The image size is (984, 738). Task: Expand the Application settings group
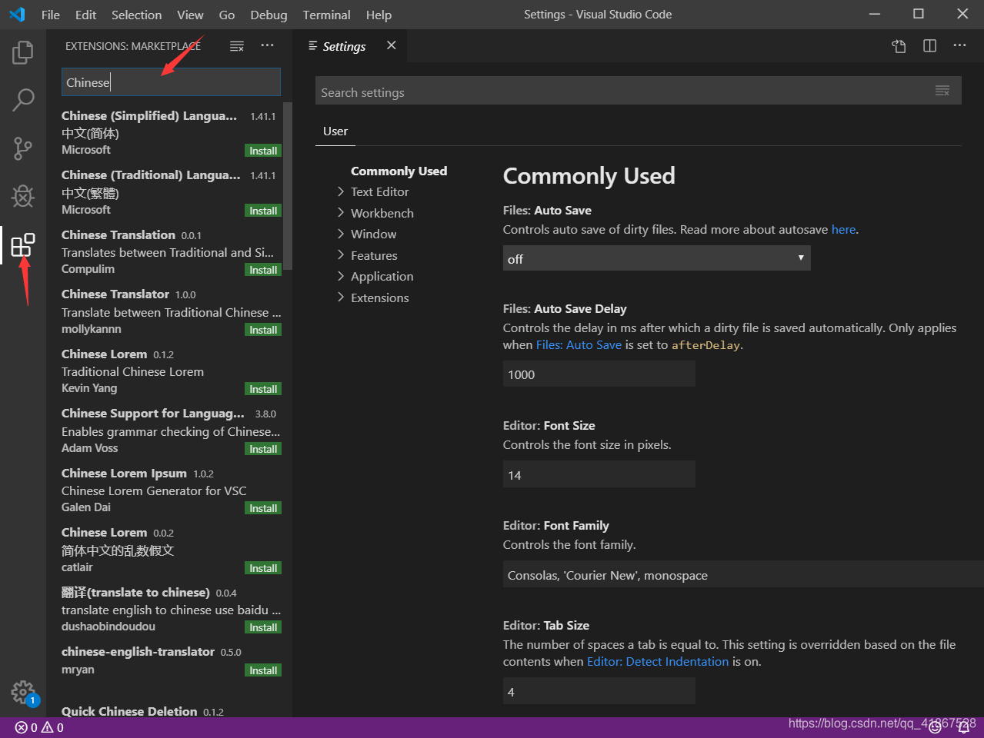382,276
